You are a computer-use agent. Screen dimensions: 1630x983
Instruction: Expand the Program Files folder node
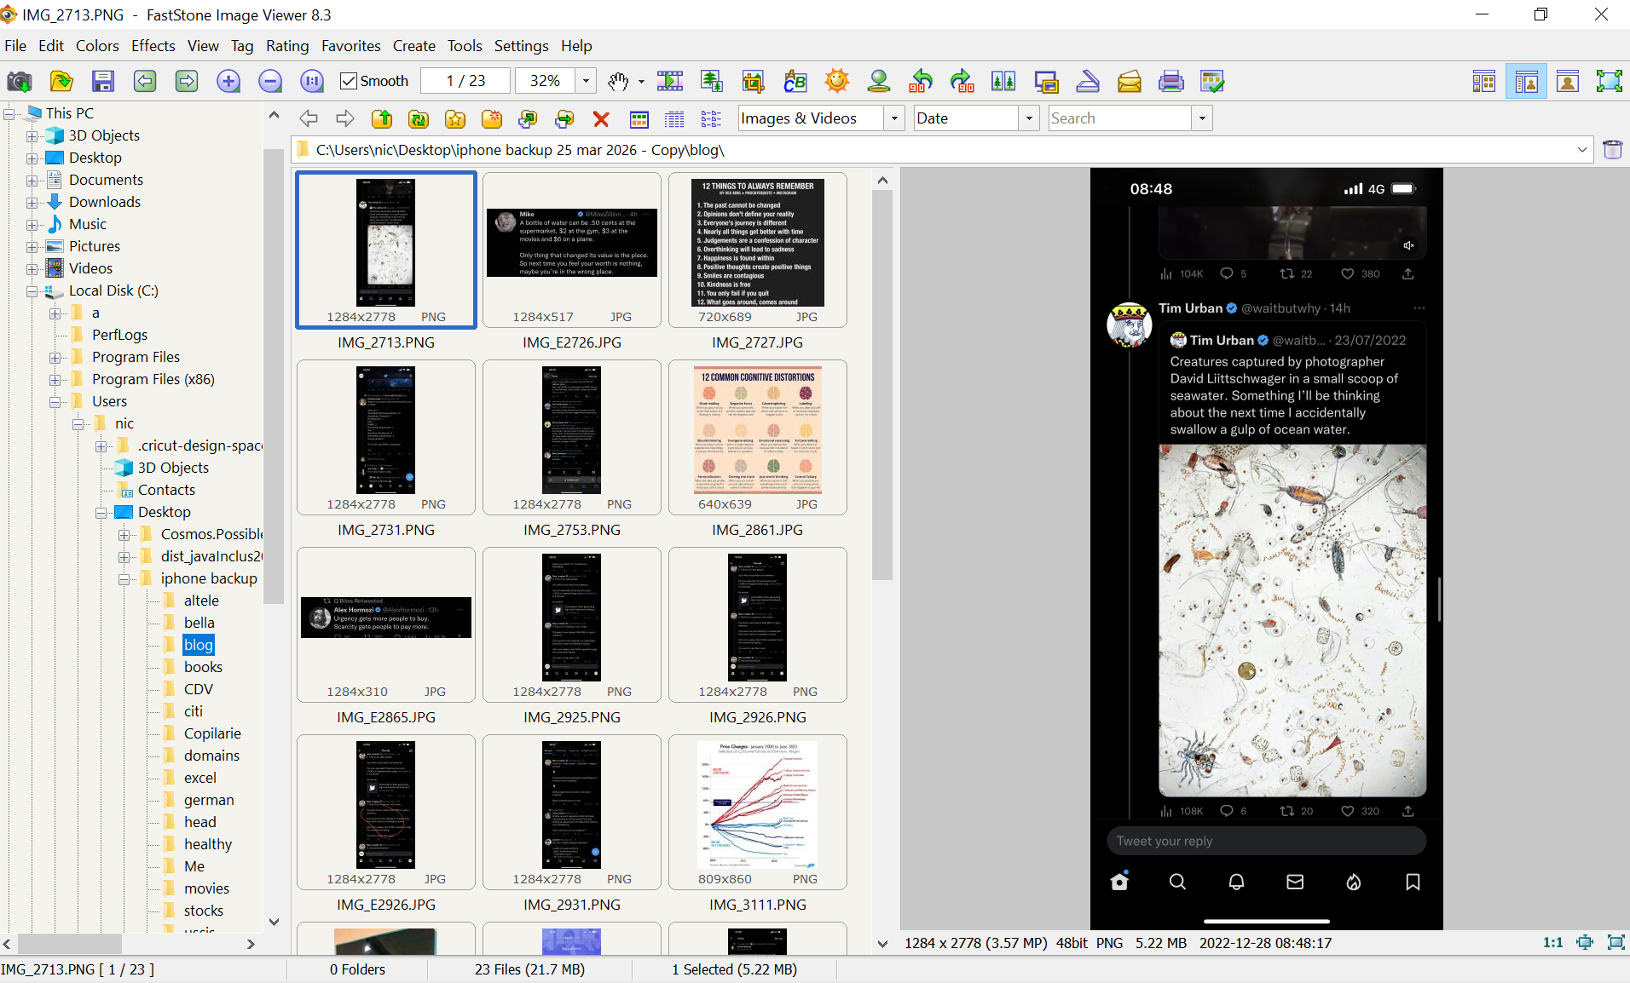point(55,357)
